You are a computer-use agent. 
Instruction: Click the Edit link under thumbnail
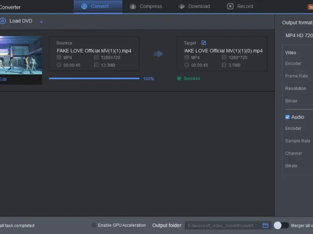click(3, 80)
